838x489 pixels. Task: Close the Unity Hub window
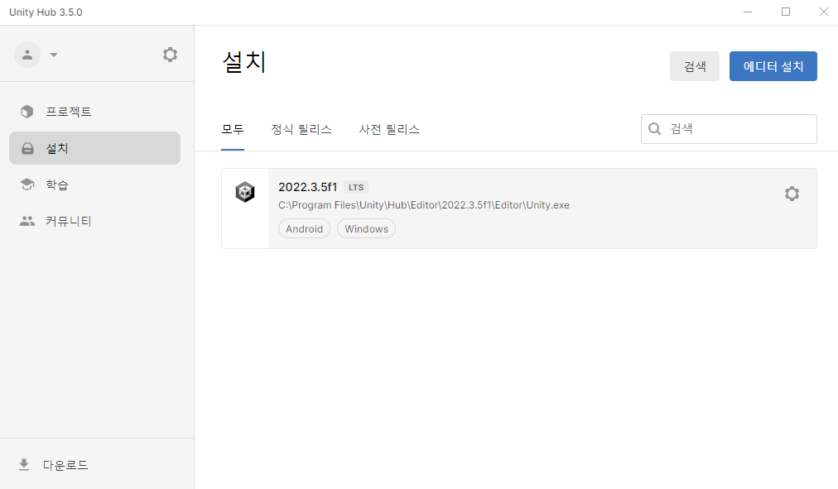[824, 12]
